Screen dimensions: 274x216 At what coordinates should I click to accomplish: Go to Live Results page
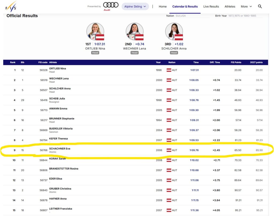[x=211, y=6]
